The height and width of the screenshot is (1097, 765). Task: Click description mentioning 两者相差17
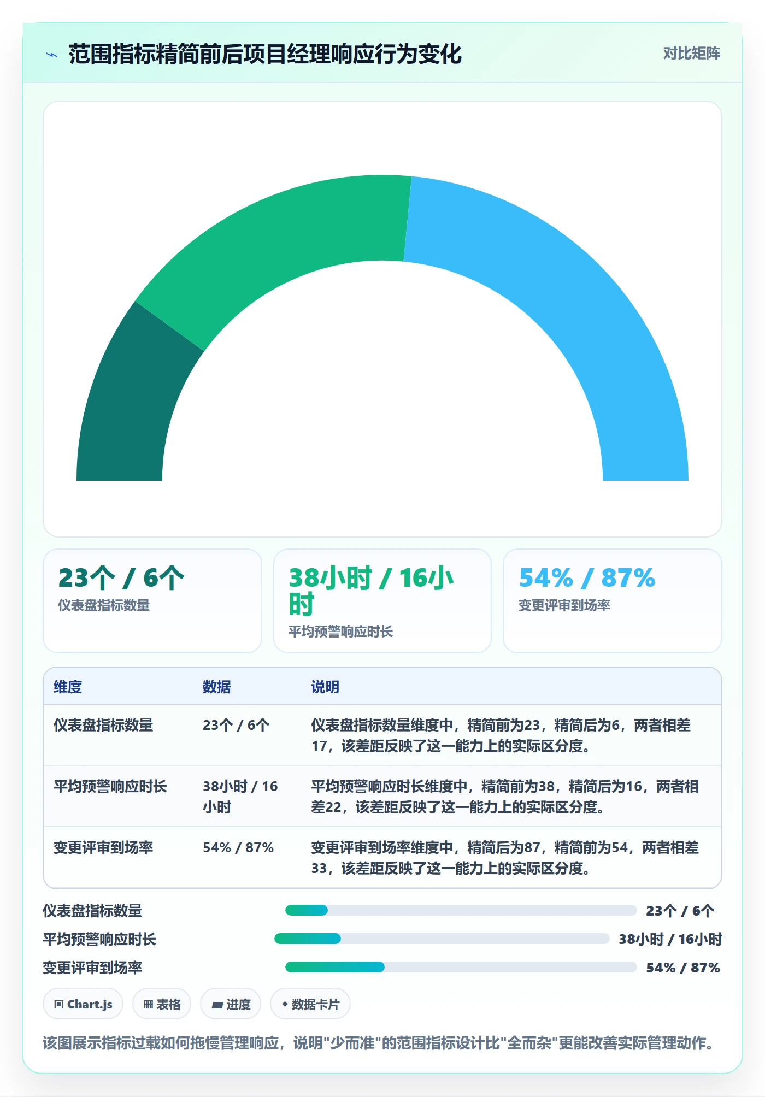(x=501, y=735)
